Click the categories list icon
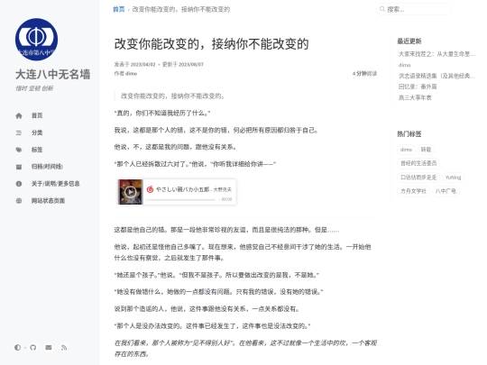This screenshot has height=365, width=487. (19, 132)
